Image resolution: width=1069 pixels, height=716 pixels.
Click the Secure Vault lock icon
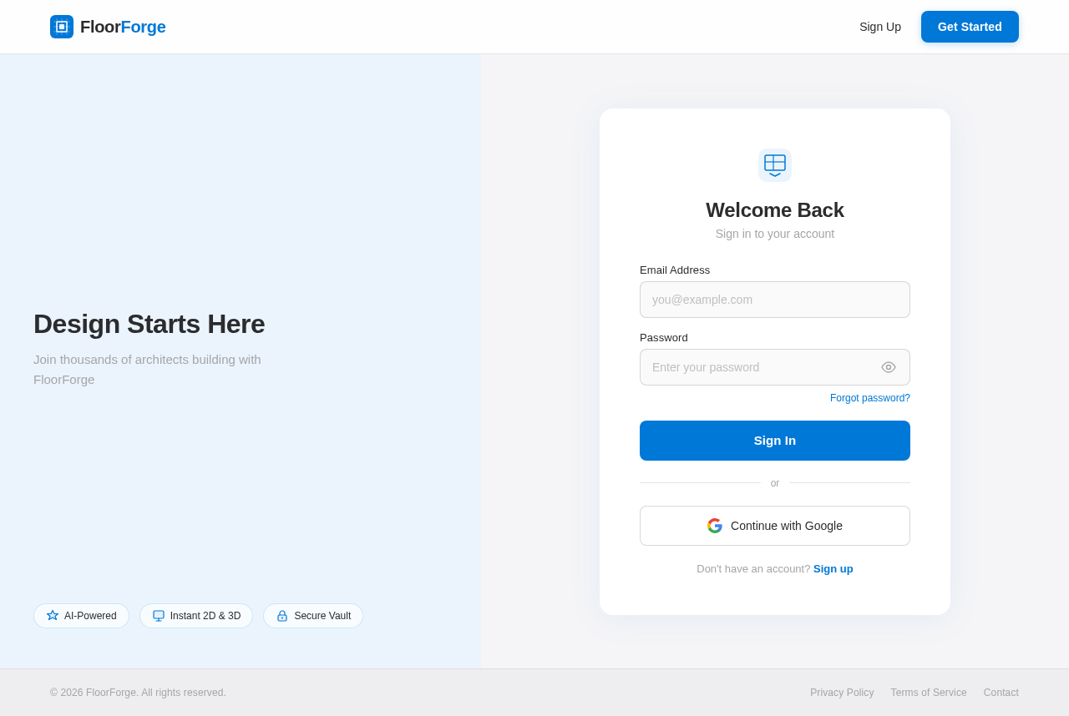[282, 616]
